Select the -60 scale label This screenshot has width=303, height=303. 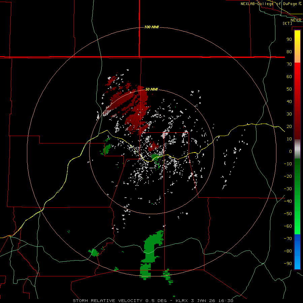(x=288, y=226)
